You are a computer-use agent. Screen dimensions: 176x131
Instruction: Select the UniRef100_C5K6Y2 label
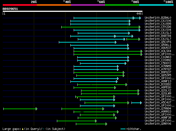coord(158,63)
